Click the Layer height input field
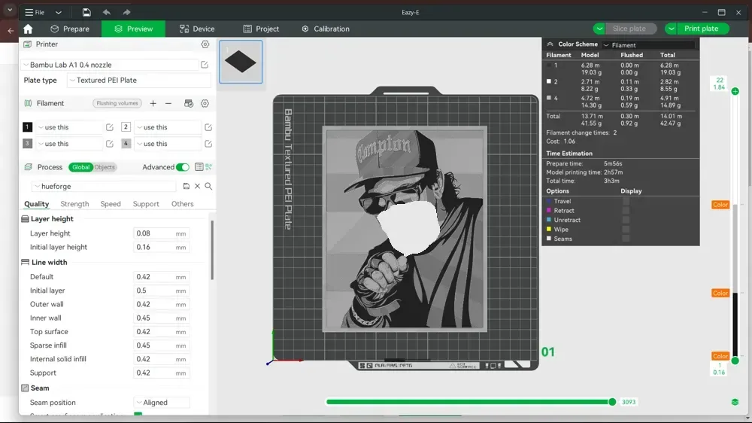 tap(161, 233)
